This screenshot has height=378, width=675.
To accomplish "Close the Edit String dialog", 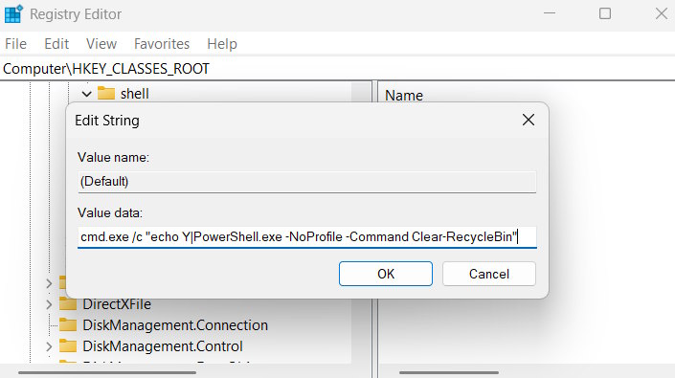I will pyautogui.click(x=529, y=120).
